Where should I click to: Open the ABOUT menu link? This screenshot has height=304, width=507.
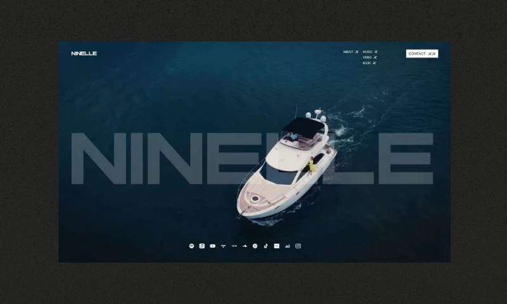coord(351,52)
